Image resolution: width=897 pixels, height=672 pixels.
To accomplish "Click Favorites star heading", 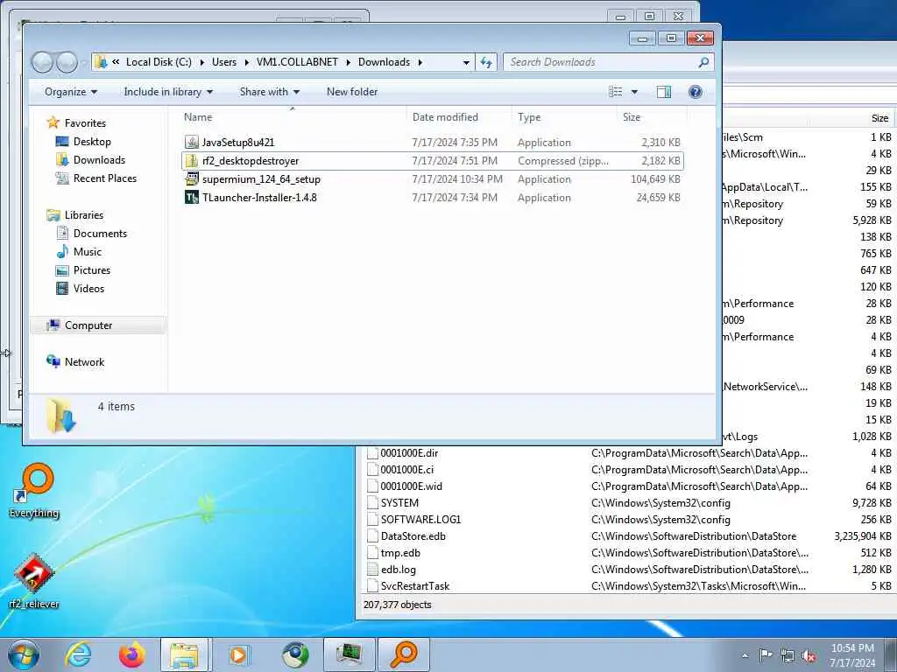I will tap(76, 122).
